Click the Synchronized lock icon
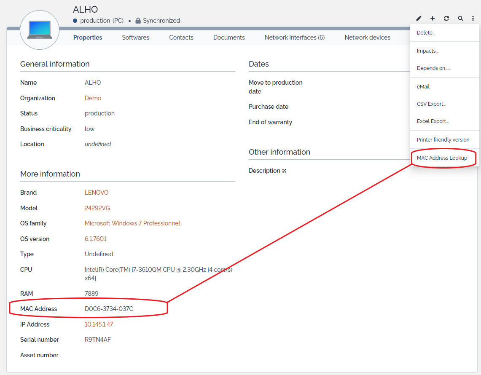Viewport: 481px width, 375px height. point(138,21)
